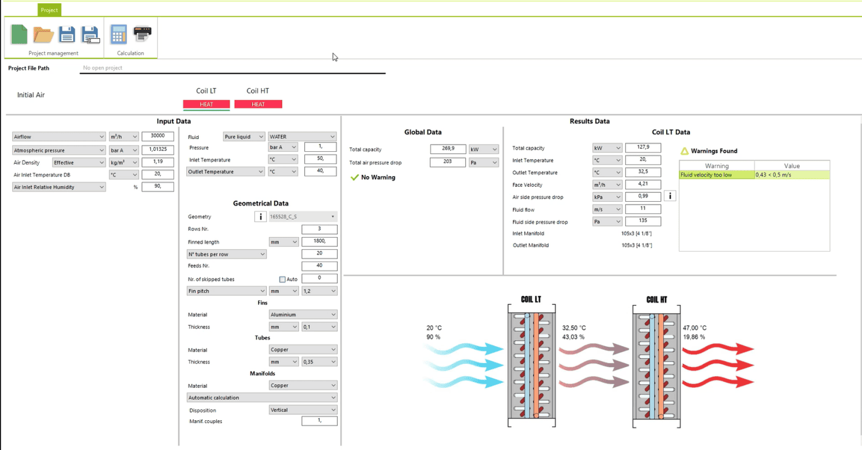Click the Air Inlet Relative Humidity value field
This screenshot has height=450, width=862.
[x=158, y=187]
